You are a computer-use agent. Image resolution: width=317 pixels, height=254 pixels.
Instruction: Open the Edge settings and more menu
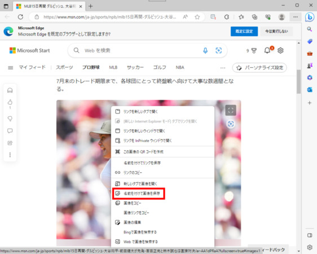[x=296, y=17]
